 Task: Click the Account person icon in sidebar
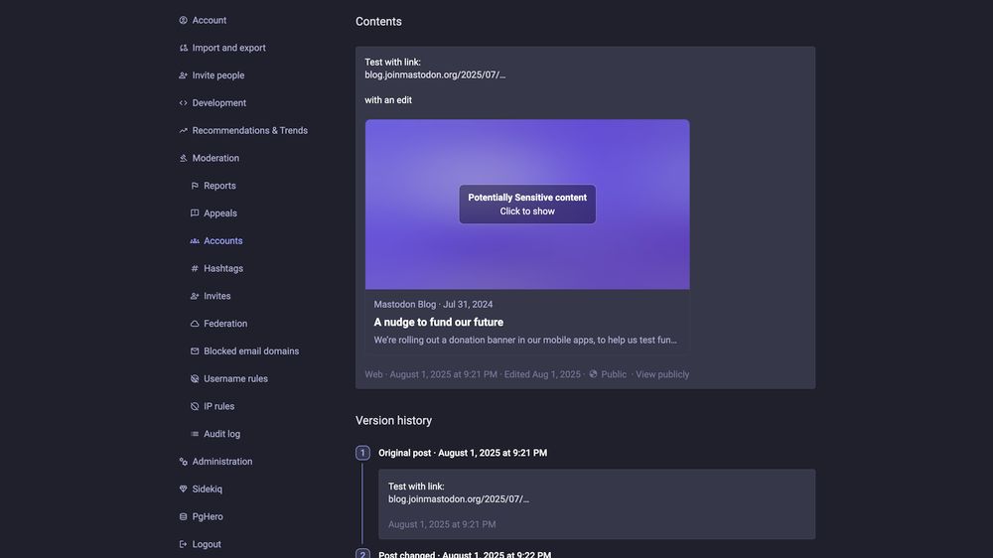pyautogui.click(x=183, y=20)
